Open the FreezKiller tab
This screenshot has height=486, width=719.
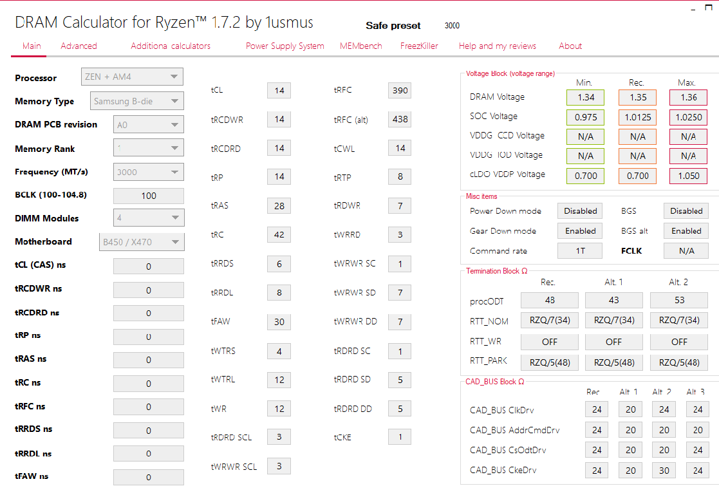tap(419, 46)
